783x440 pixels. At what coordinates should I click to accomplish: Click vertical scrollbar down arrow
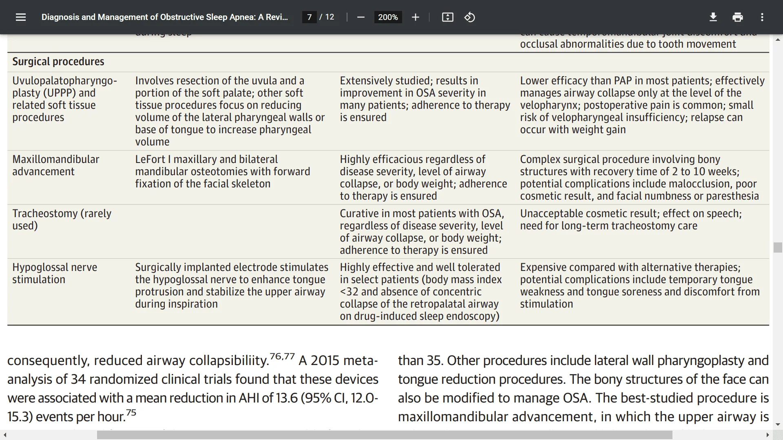(778, 425)
